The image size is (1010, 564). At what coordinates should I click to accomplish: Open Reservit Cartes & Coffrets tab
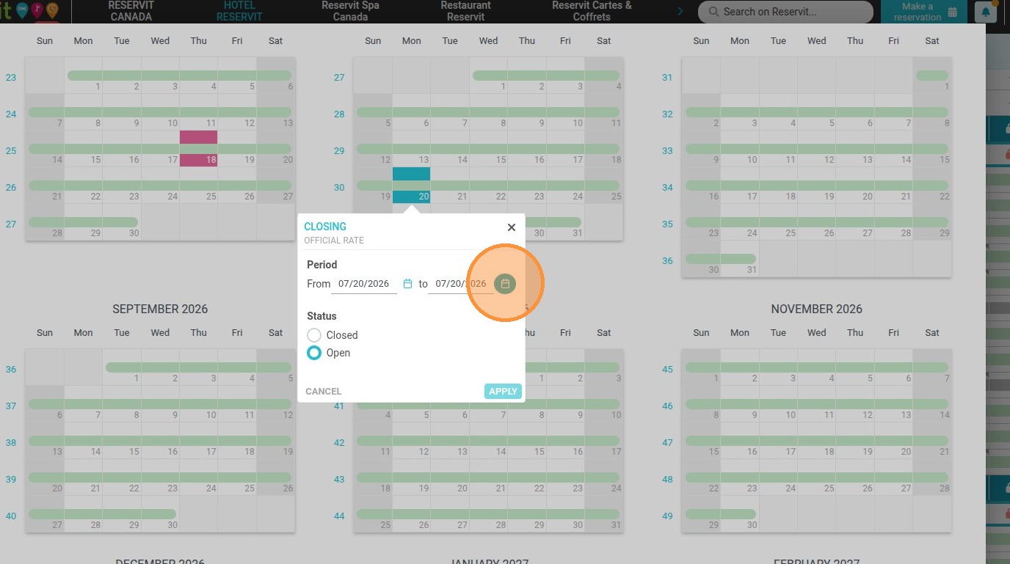[x=592, y=11]
